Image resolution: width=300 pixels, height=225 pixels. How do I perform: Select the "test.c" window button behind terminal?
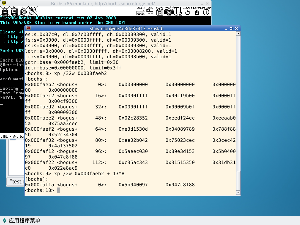point(16,182)
